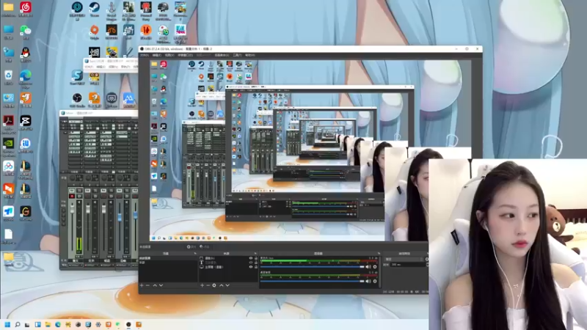Open 工具 menu in OBS window

pyautogui.click(x=237, y=55)
